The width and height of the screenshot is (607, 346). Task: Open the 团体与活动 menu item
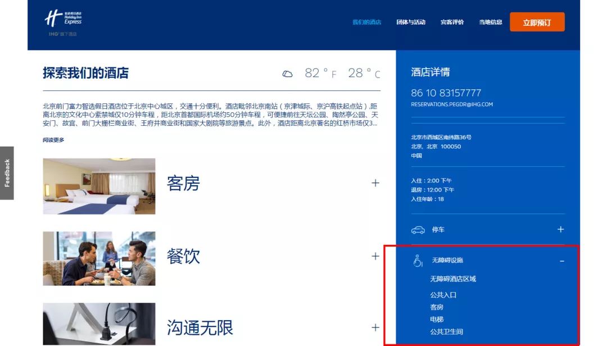411,22
